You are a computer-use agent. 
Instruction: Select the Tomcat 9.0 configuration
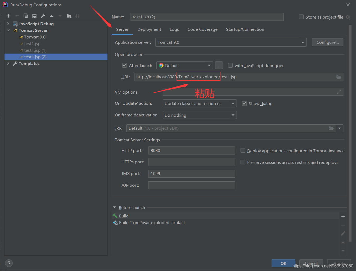[x=56, y=37]
